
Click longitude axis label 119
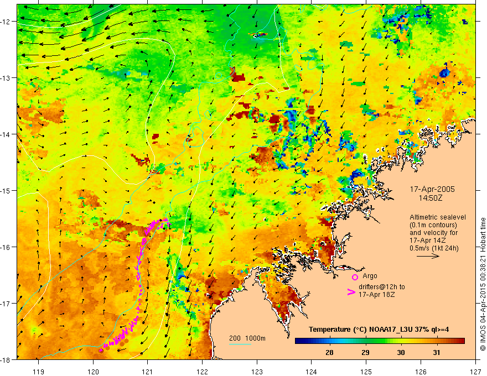click(39, 372)
